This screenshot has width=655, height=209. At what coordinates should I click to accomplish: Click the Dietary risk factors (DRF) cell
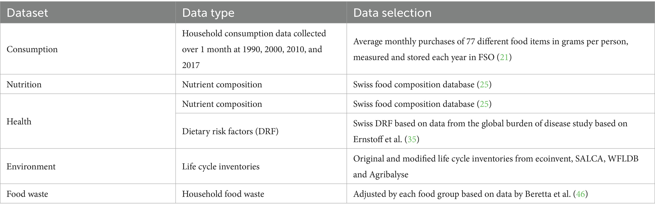(x=230, y=131)
